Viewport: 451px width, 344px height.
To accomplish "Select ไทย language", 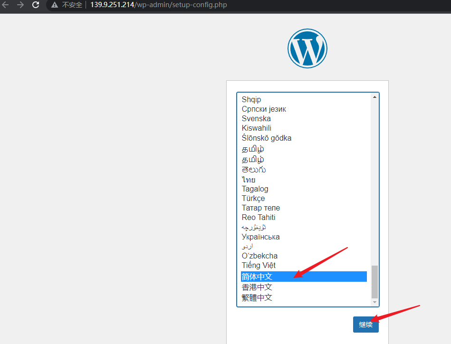I will click(304, 180).
